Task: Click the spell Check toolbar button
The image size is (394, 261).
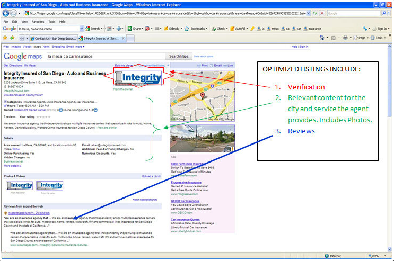Action: point(218,29)
